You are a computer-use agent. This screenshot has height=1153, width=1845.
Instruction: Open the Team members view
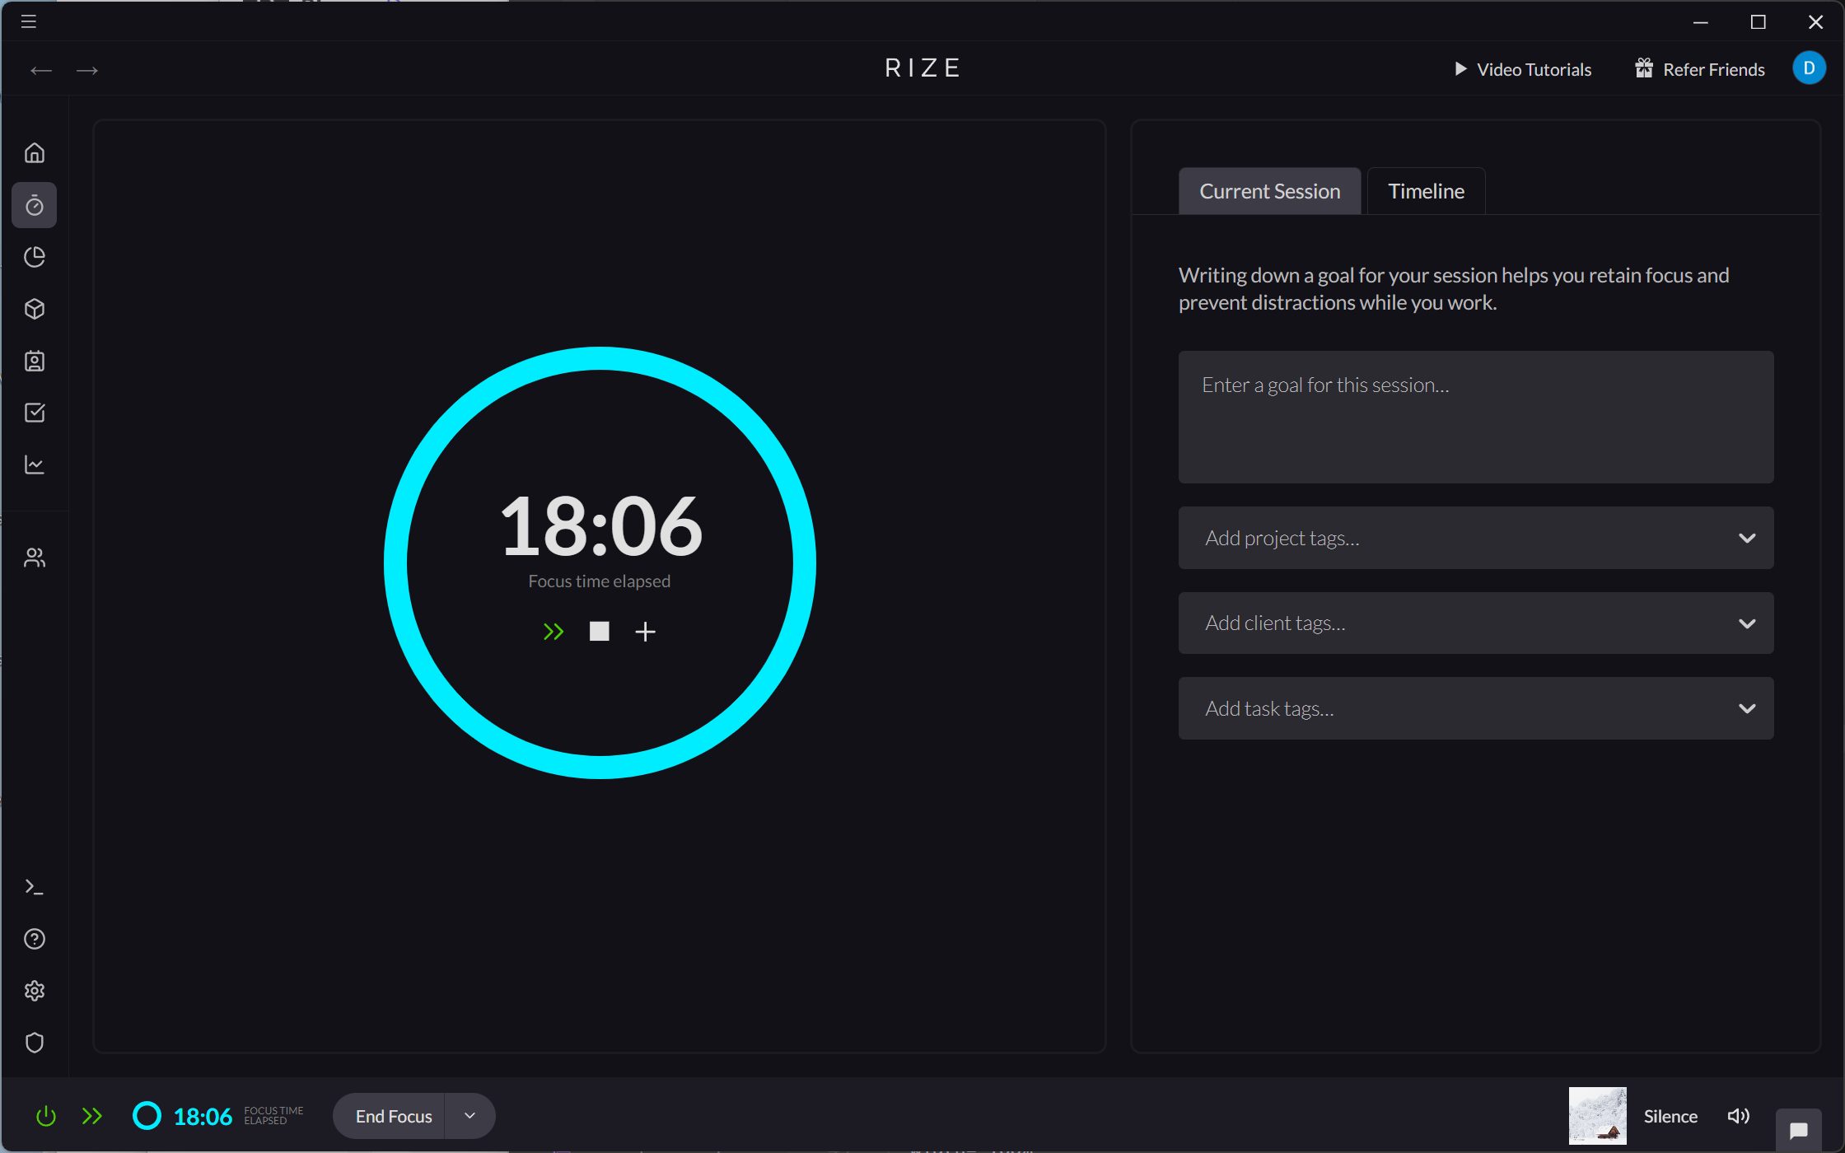pos(34,557)
